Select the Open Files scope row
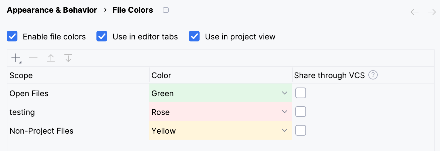This screenshot has width=440, height=151. 29,94
